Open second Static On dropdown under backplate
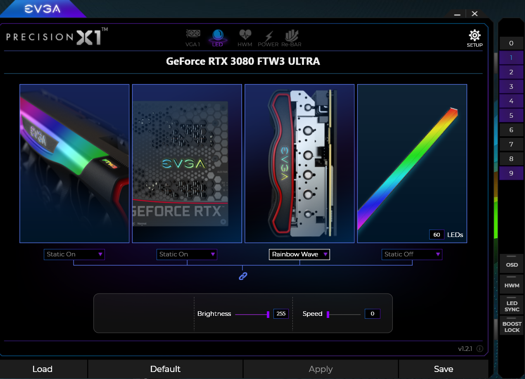 (x=187, y=254)
